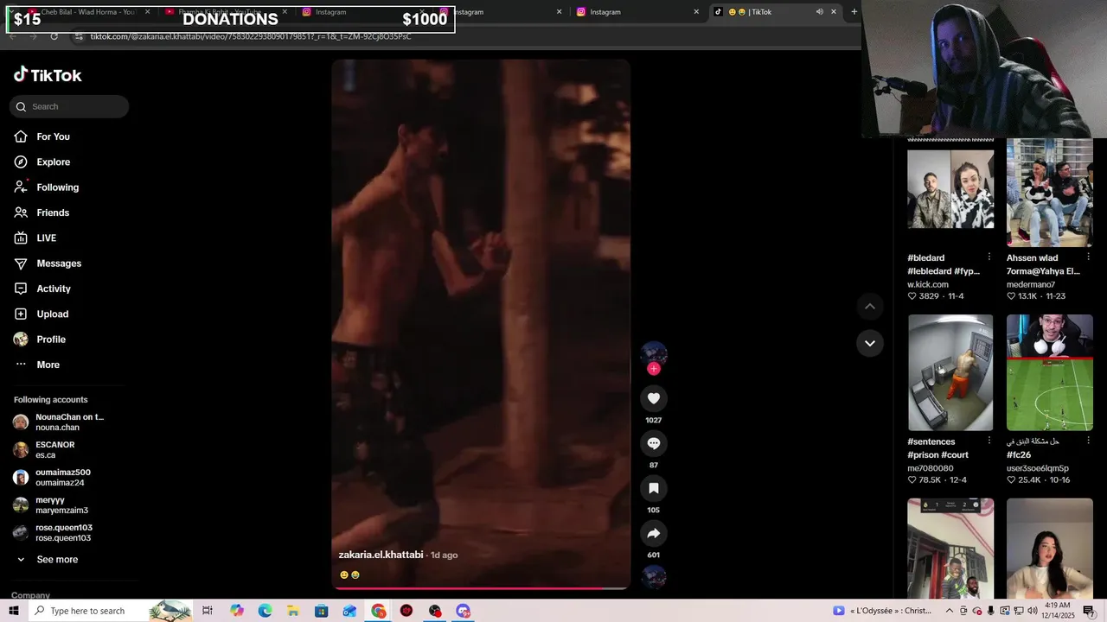1107x622 pixels.
Task: Open Microsoft Edge from taskbar
Action: [265, 611]
